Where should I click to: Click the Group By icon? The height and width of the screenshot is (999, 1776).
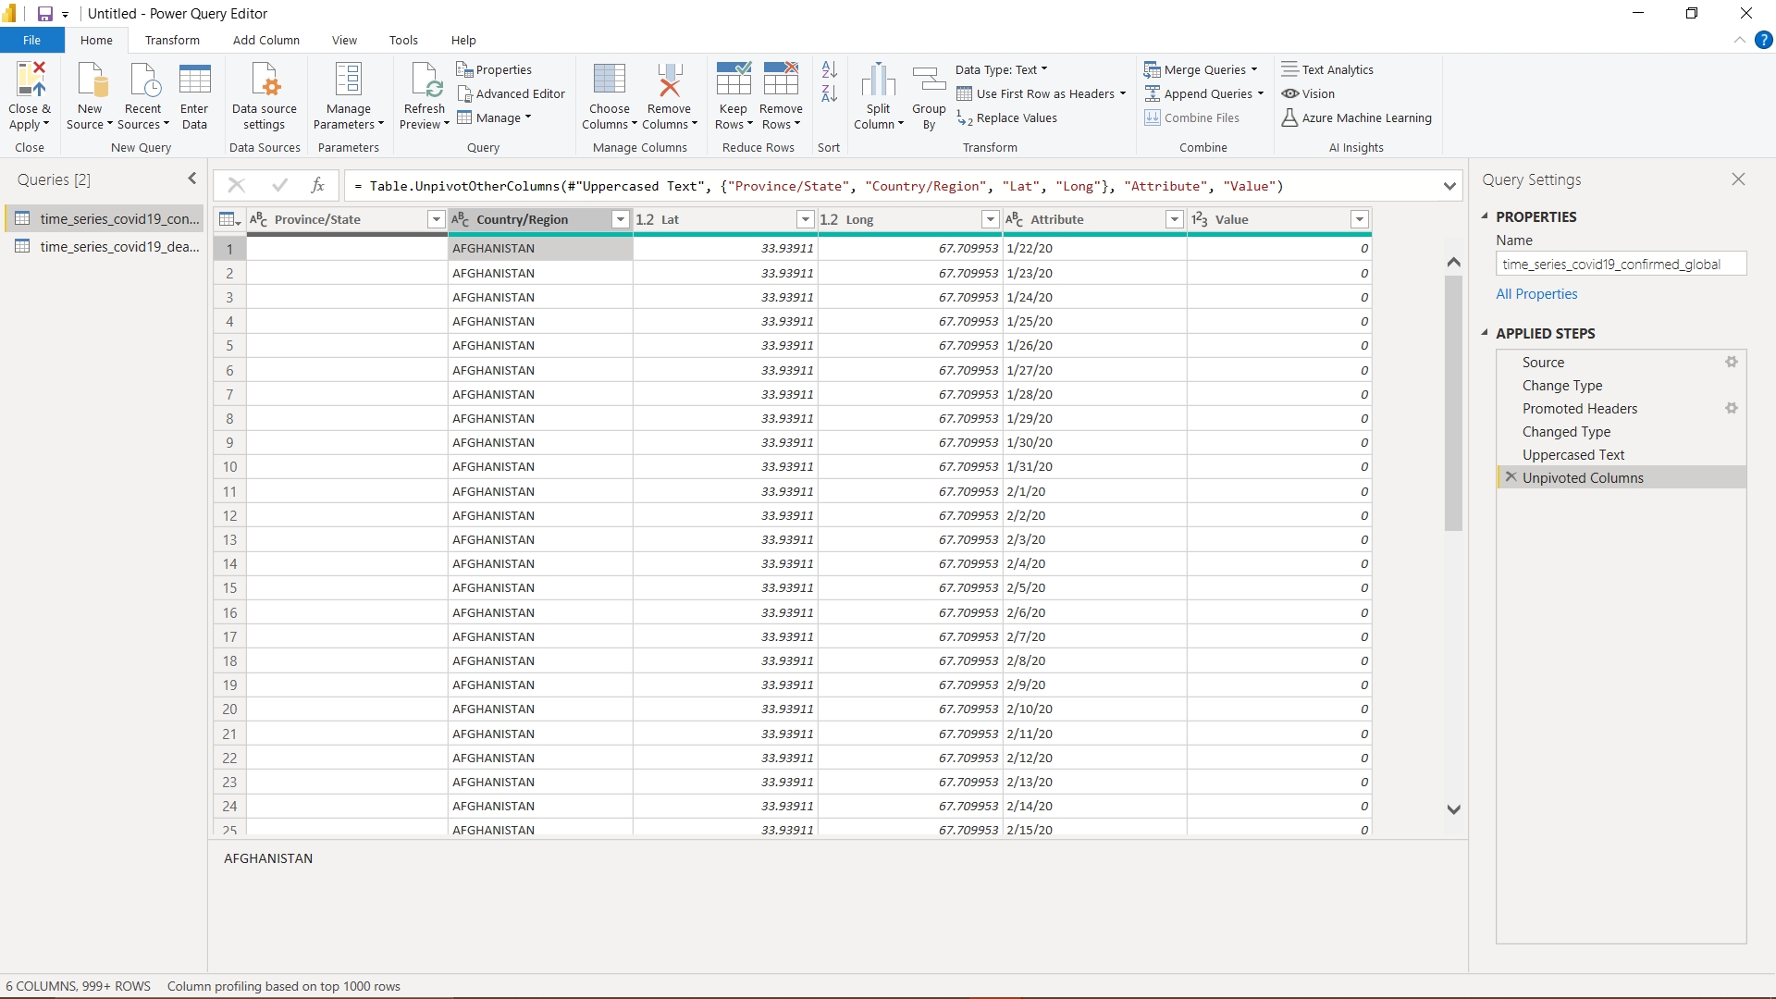[x=929, y=80]
